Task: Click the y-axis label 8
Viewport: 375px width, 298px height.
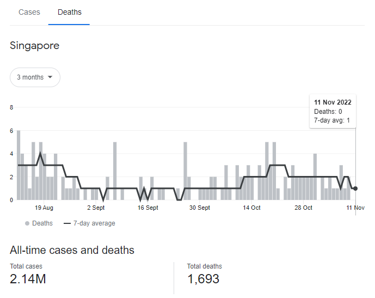Action: pyautogui.click(x=11, y=107)
